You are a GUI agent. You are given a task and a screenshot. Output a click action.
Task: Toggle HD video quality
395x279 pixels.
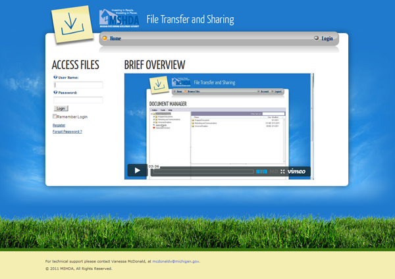pyautogui.click(x=274, y=172)
